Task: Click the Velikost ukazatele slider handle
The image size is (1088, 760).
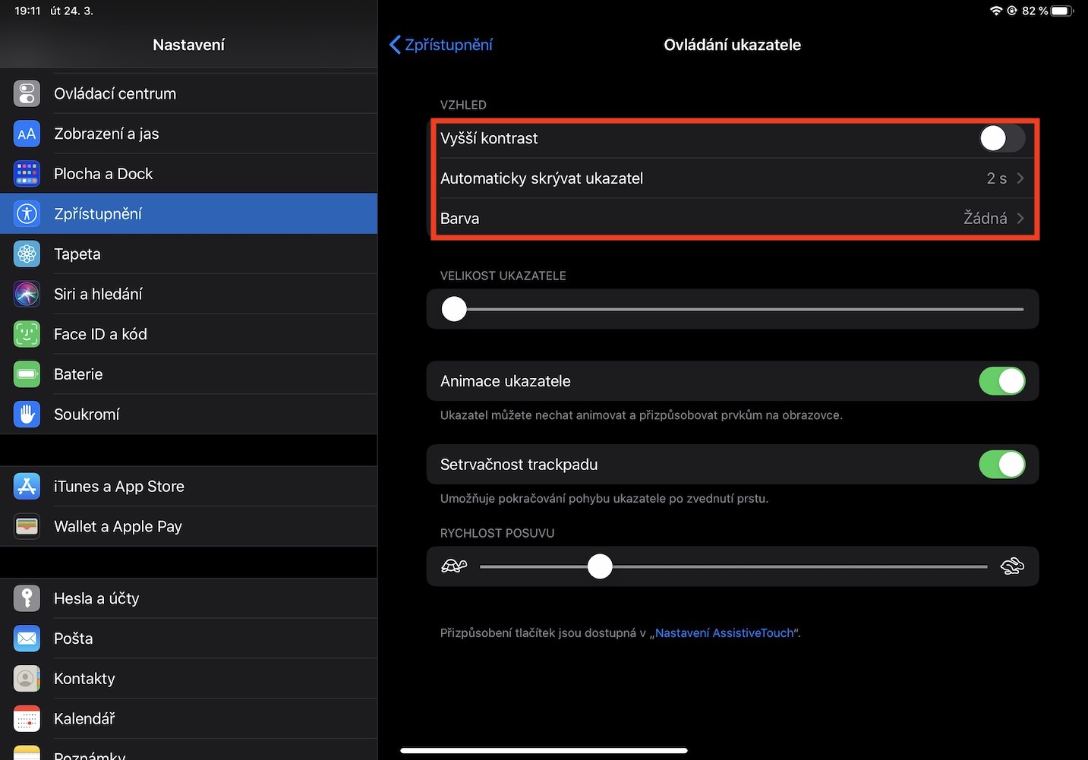Action: pos(454,309)
